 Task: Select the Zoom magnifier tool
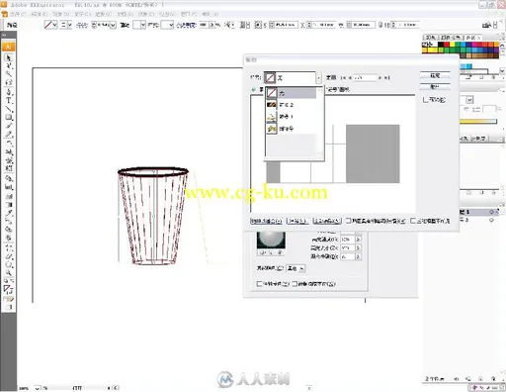click(8, 273)
